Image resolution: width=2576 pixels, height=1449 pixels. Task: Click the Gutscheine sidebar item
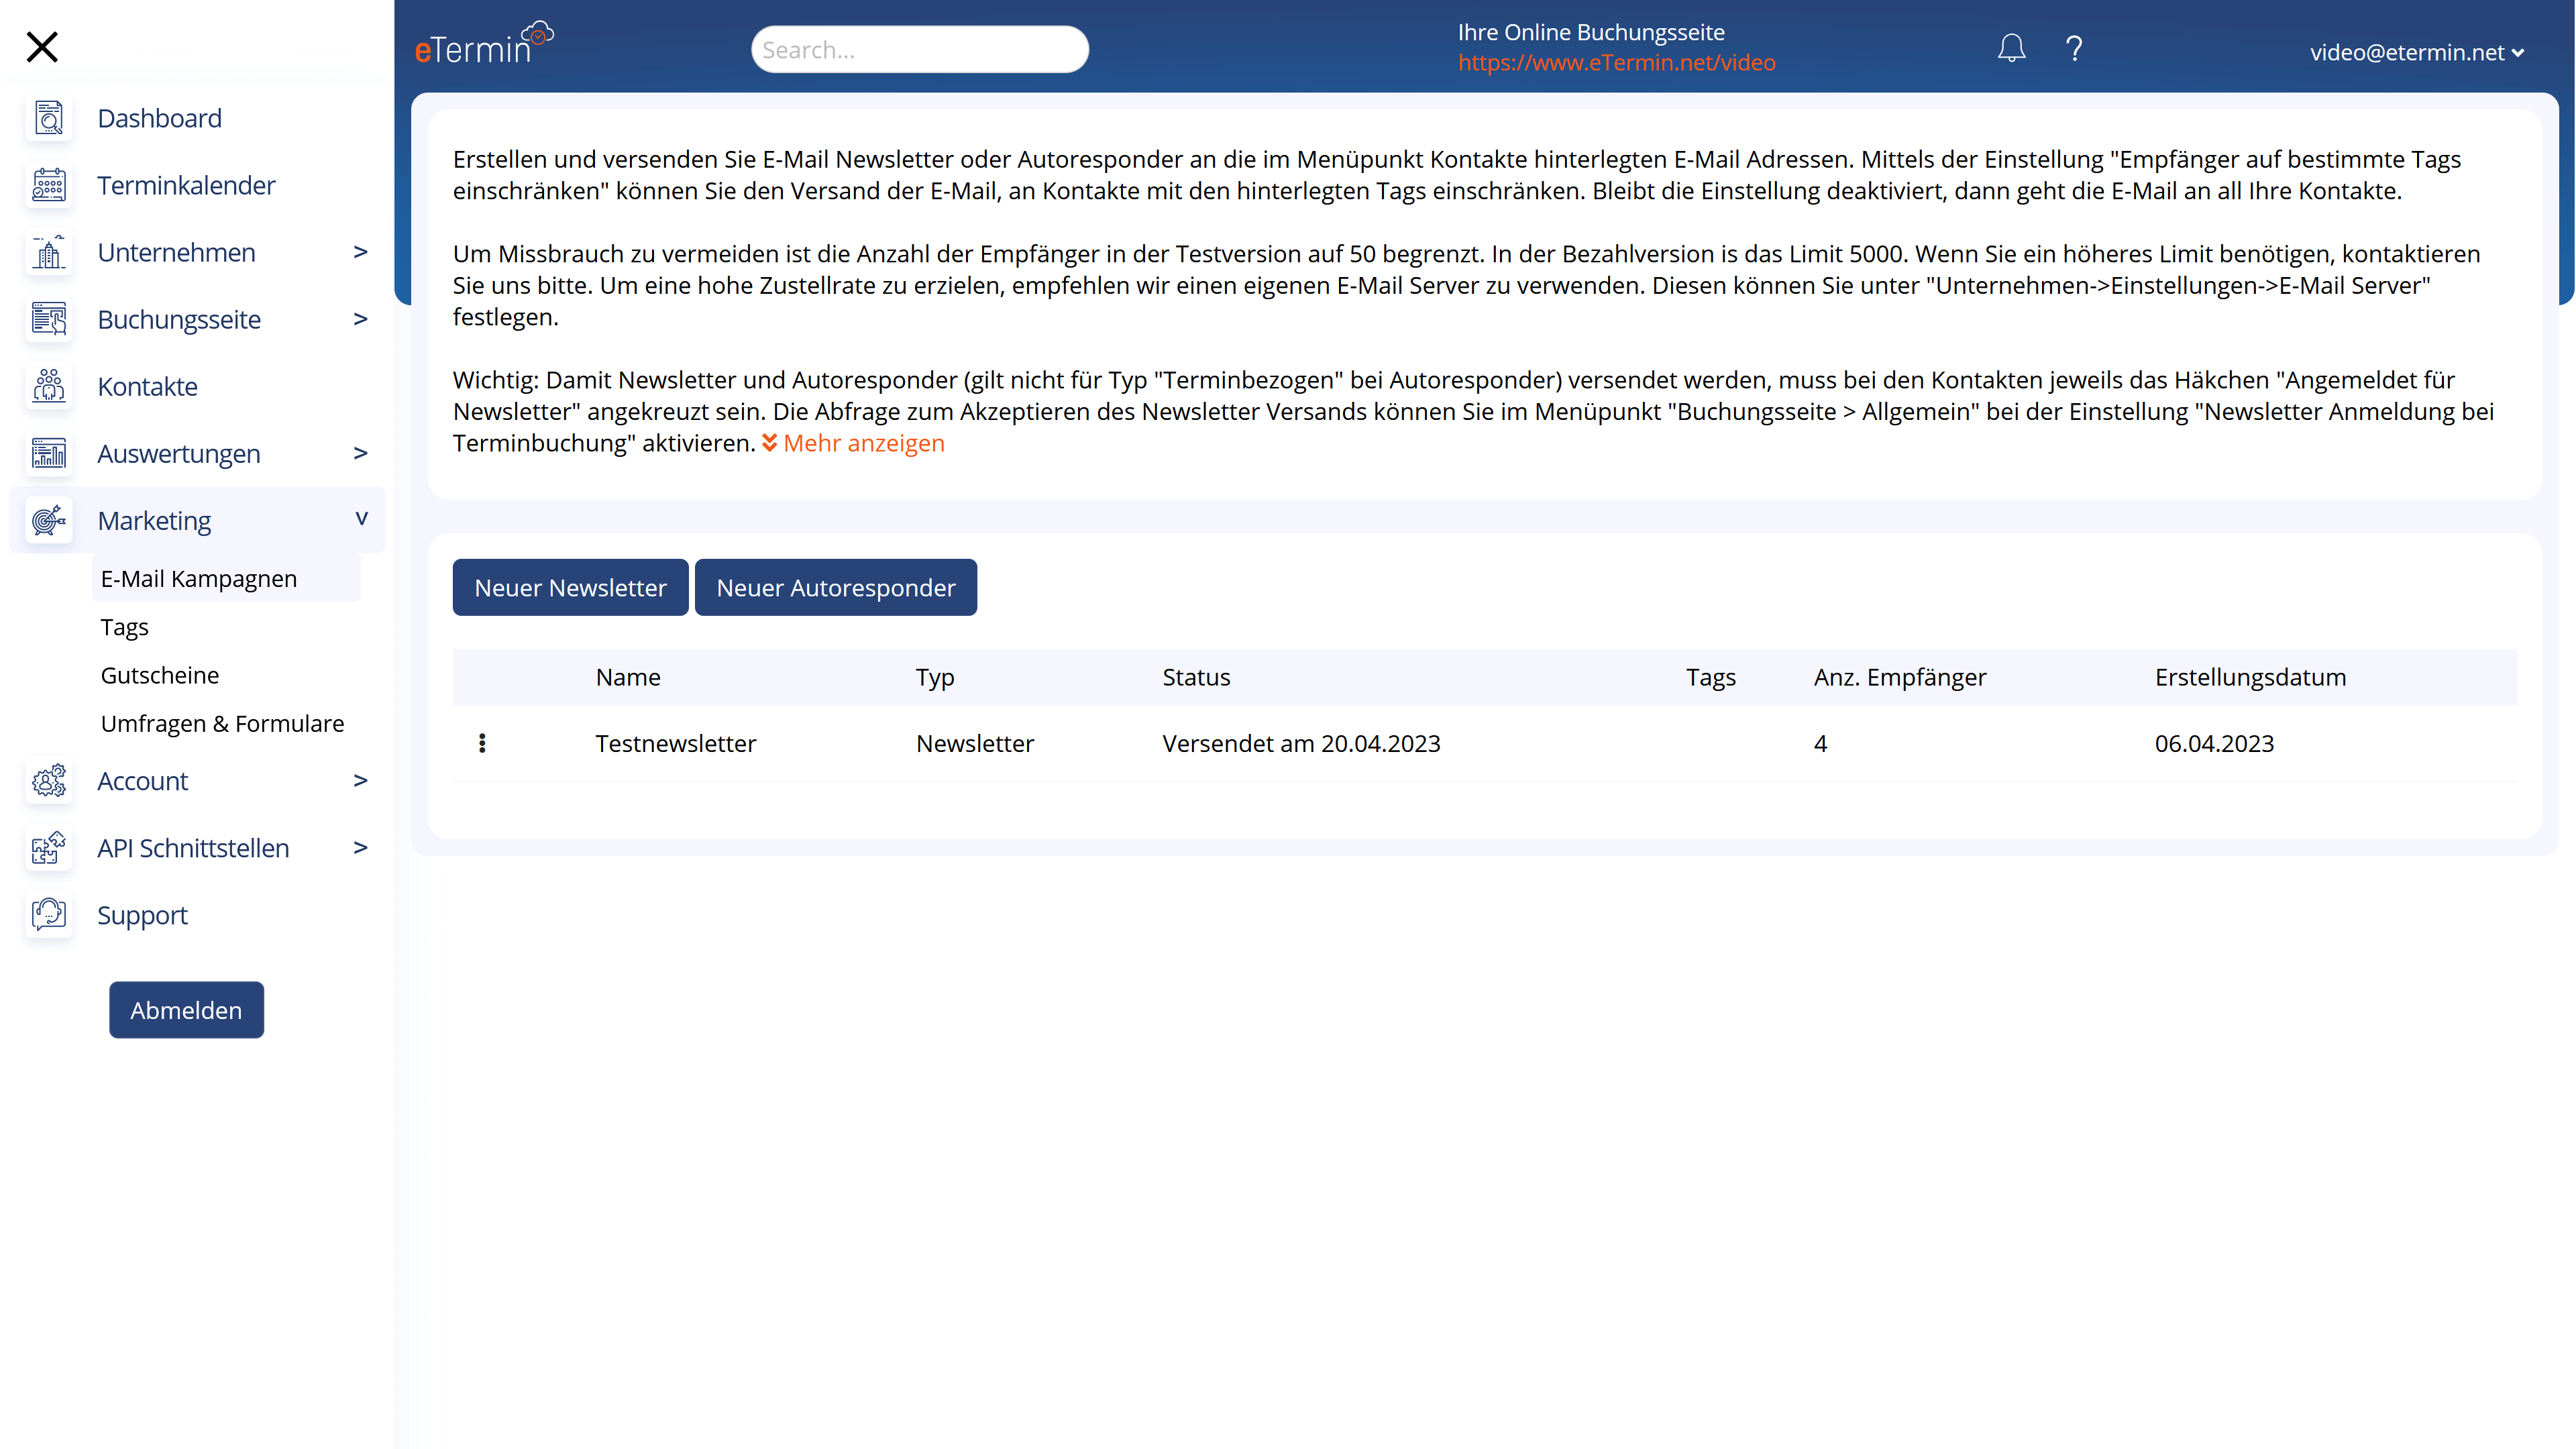click(x=159, y=674)
